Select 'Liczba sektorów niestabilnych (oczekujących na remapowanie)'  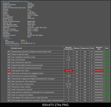pos(33,92)
